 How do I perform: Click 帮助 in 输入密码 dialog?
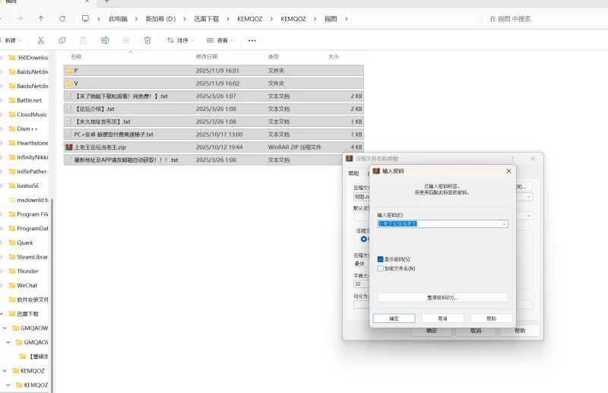click(491, 319)
